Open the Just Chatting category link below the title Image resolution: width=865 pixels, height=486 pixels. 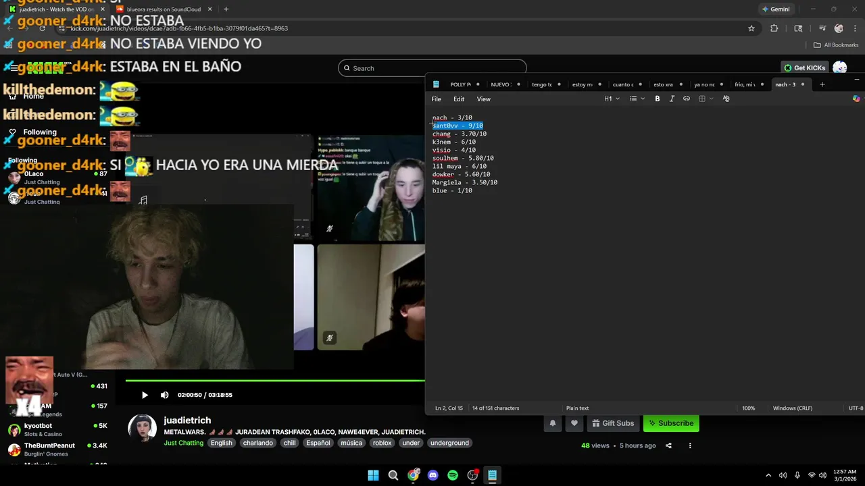point(183,443)
